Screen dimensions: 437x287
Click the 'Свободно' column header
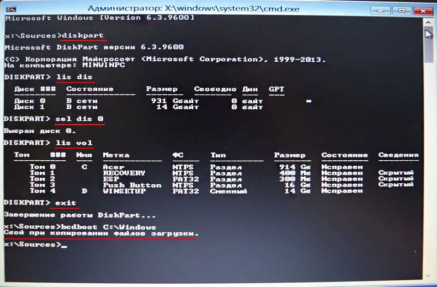pyautogui.click(x=215, y=89)
